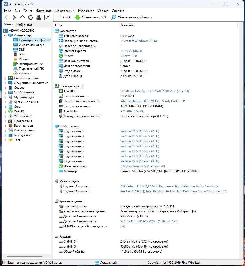This screenshot has width=245, height=266.
Task: Click the driver update magnifier icon
Action: point(114,17)
